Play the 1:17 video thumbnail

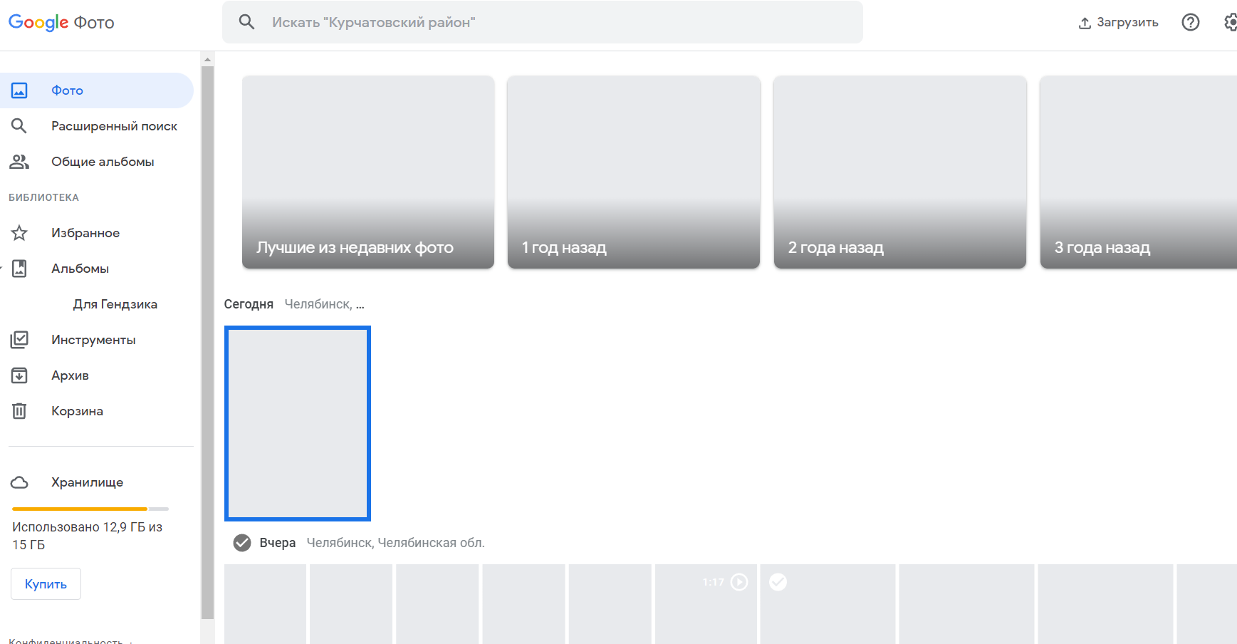tap(706, 604)
